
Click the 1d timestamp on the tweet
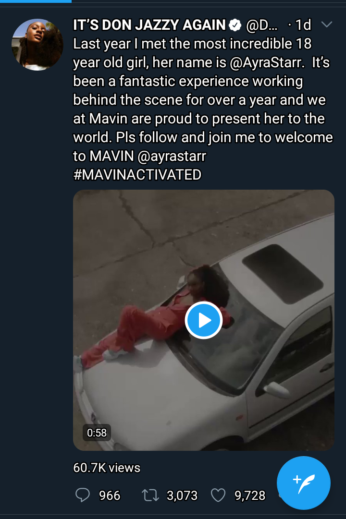303,25
